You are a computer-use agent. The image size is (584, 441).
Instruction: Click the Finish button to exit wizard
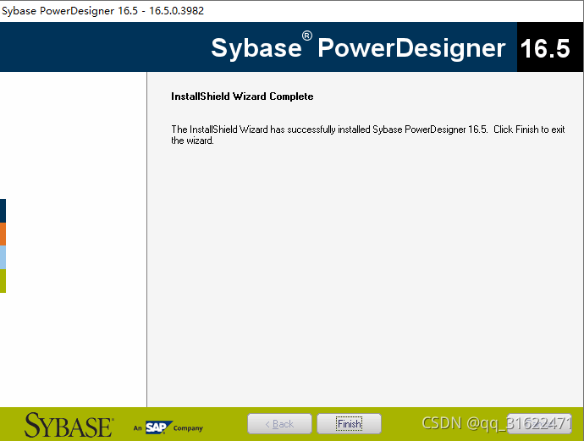pos(349,424)
